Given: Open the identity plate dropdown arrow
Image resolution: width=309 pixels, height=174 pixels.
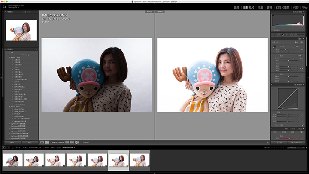Looking at the screenshot, I should [x=19, y=7].
